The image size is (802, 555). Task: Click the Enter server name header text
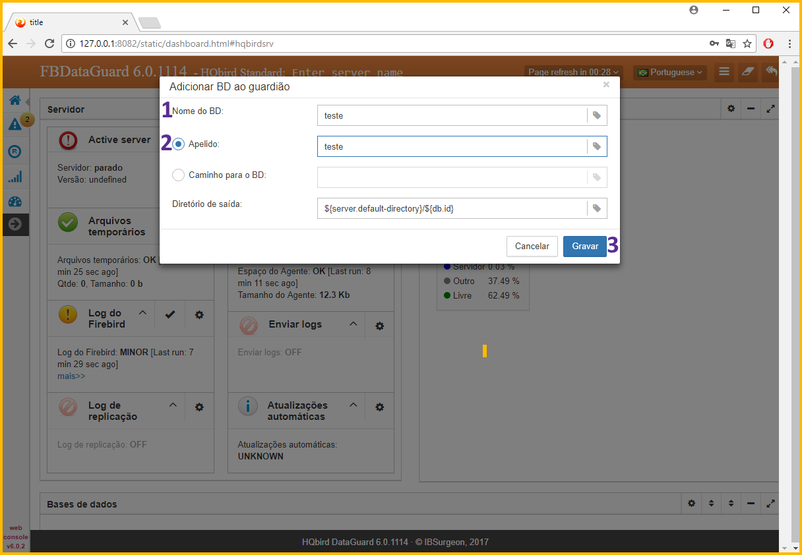pos(348,73)
